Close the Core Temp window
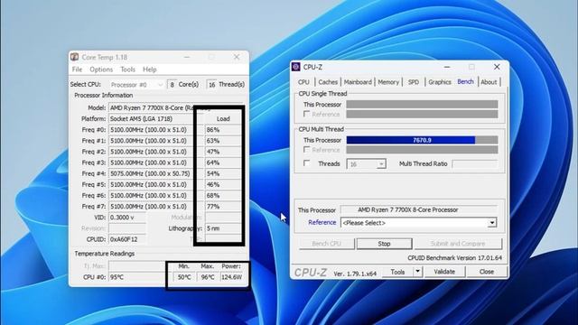Viewport: 578px width, 325px height. pos(237,57)
